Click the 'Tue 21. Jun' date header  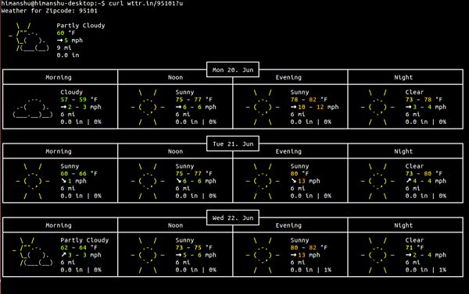[x=233, y=143]
